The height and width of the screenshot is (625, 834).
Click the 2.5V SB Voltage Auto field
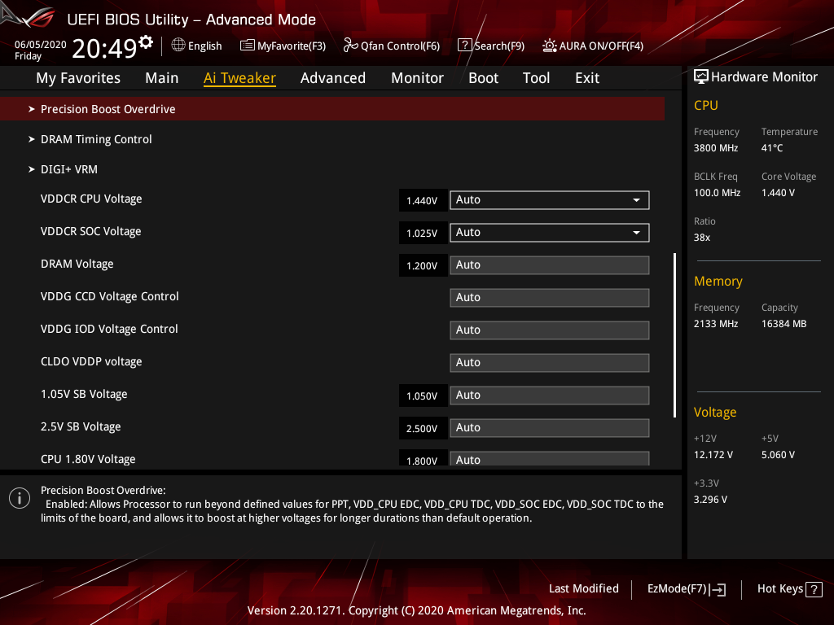point(550,428)
